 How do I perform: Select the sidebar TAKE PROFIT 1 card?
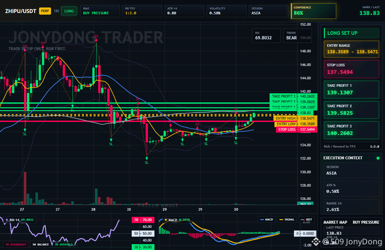352,89
